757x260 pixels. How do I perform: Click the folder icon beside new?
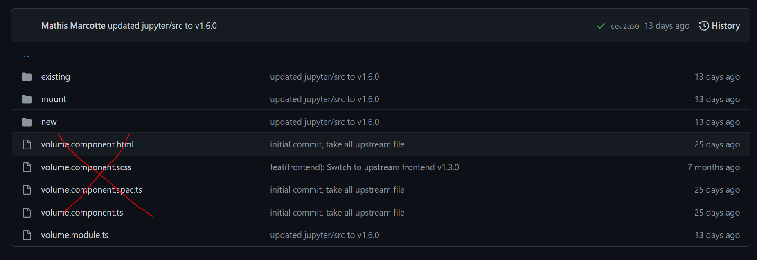point(27,122)
